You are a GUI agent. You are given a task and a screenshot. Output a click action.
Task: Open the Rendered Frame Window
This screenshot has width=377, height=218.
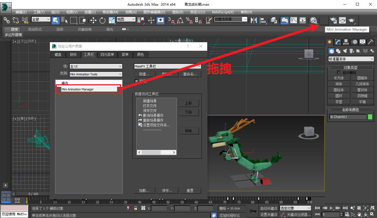point(342,20)
